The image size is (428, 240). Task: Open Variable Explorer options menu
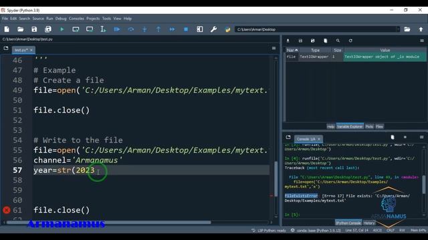coord(422,41)
